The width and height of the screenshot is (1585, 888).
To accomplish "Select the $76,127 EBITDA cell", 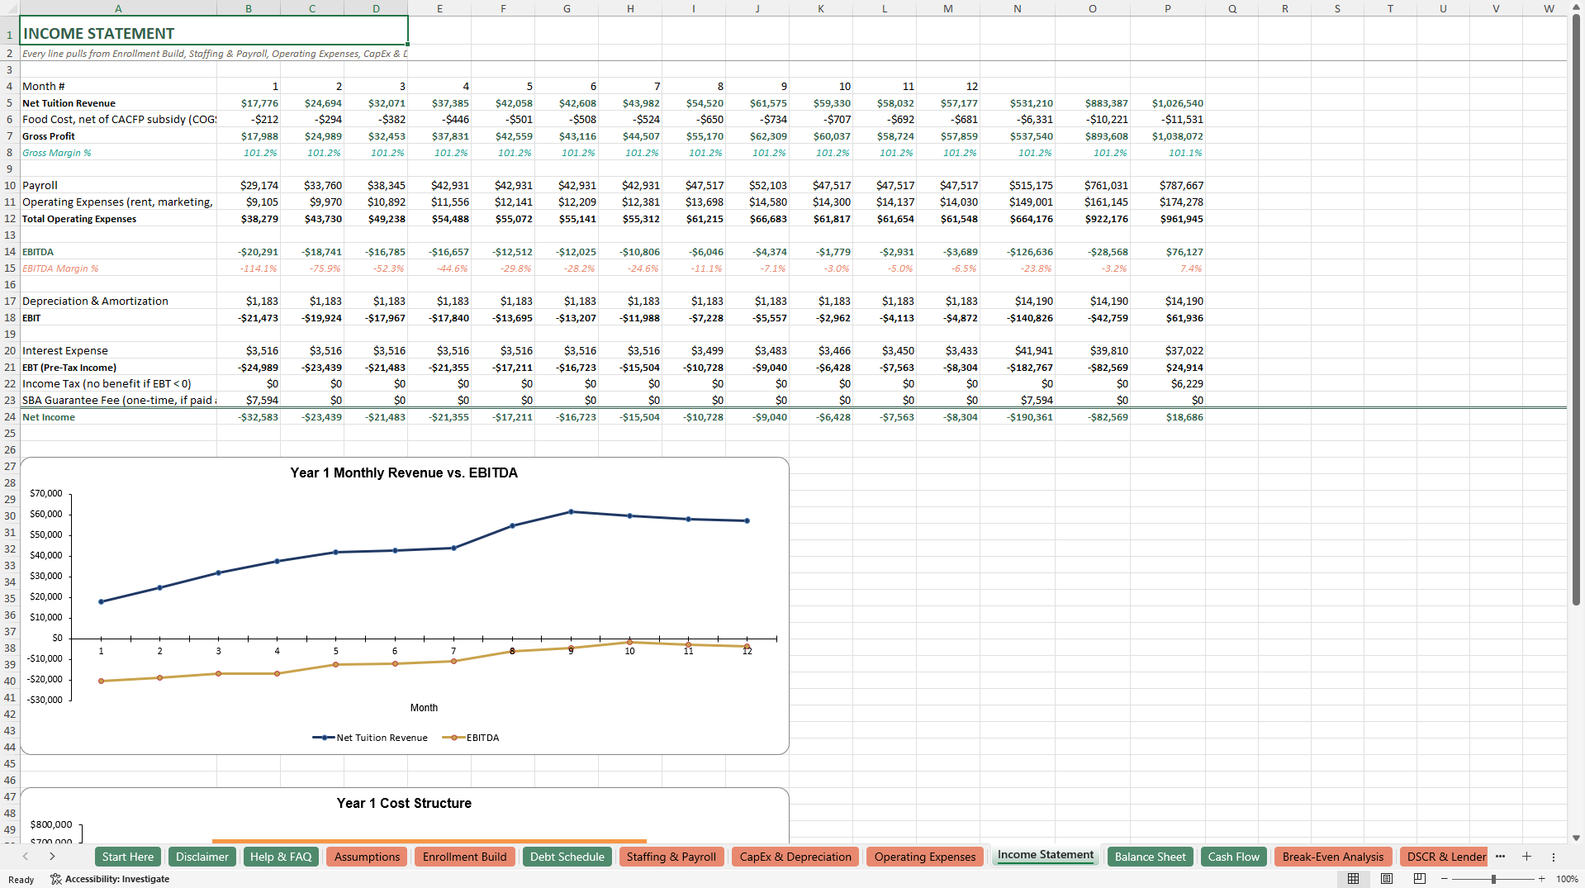I will pos(1167,252).
